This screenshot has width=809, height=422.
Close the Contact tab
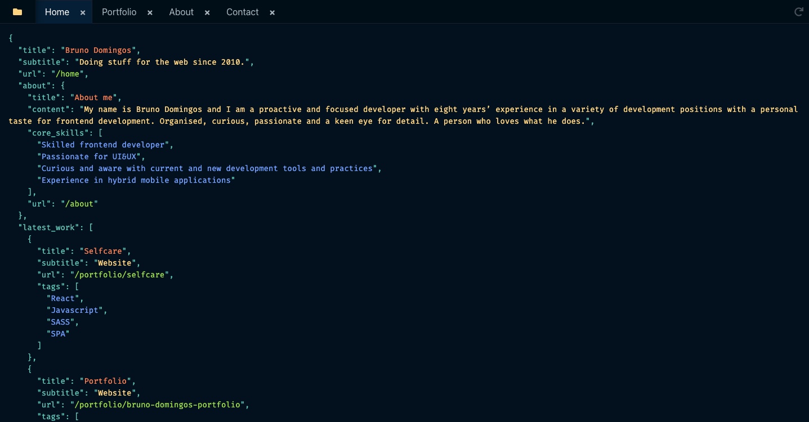(x=272, y=12)
